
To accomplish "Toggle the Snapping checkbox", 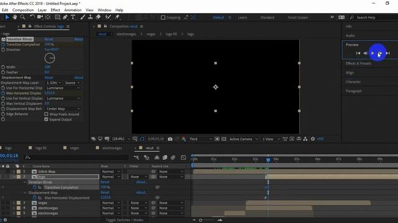I will pyautogui.click(x=163, y=17).
